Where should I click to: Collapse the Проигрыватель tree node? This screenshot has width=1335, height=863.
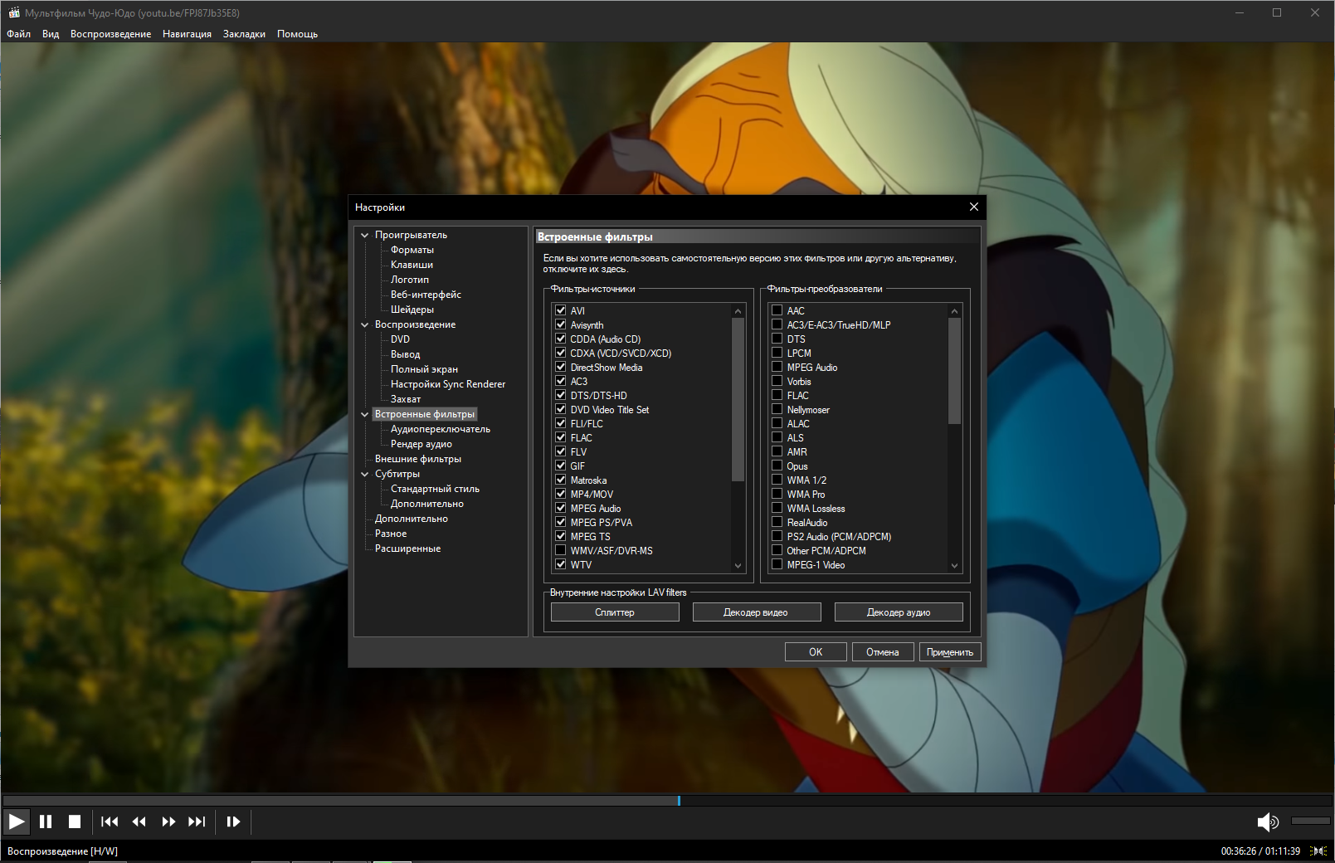[x=364, y=235]
